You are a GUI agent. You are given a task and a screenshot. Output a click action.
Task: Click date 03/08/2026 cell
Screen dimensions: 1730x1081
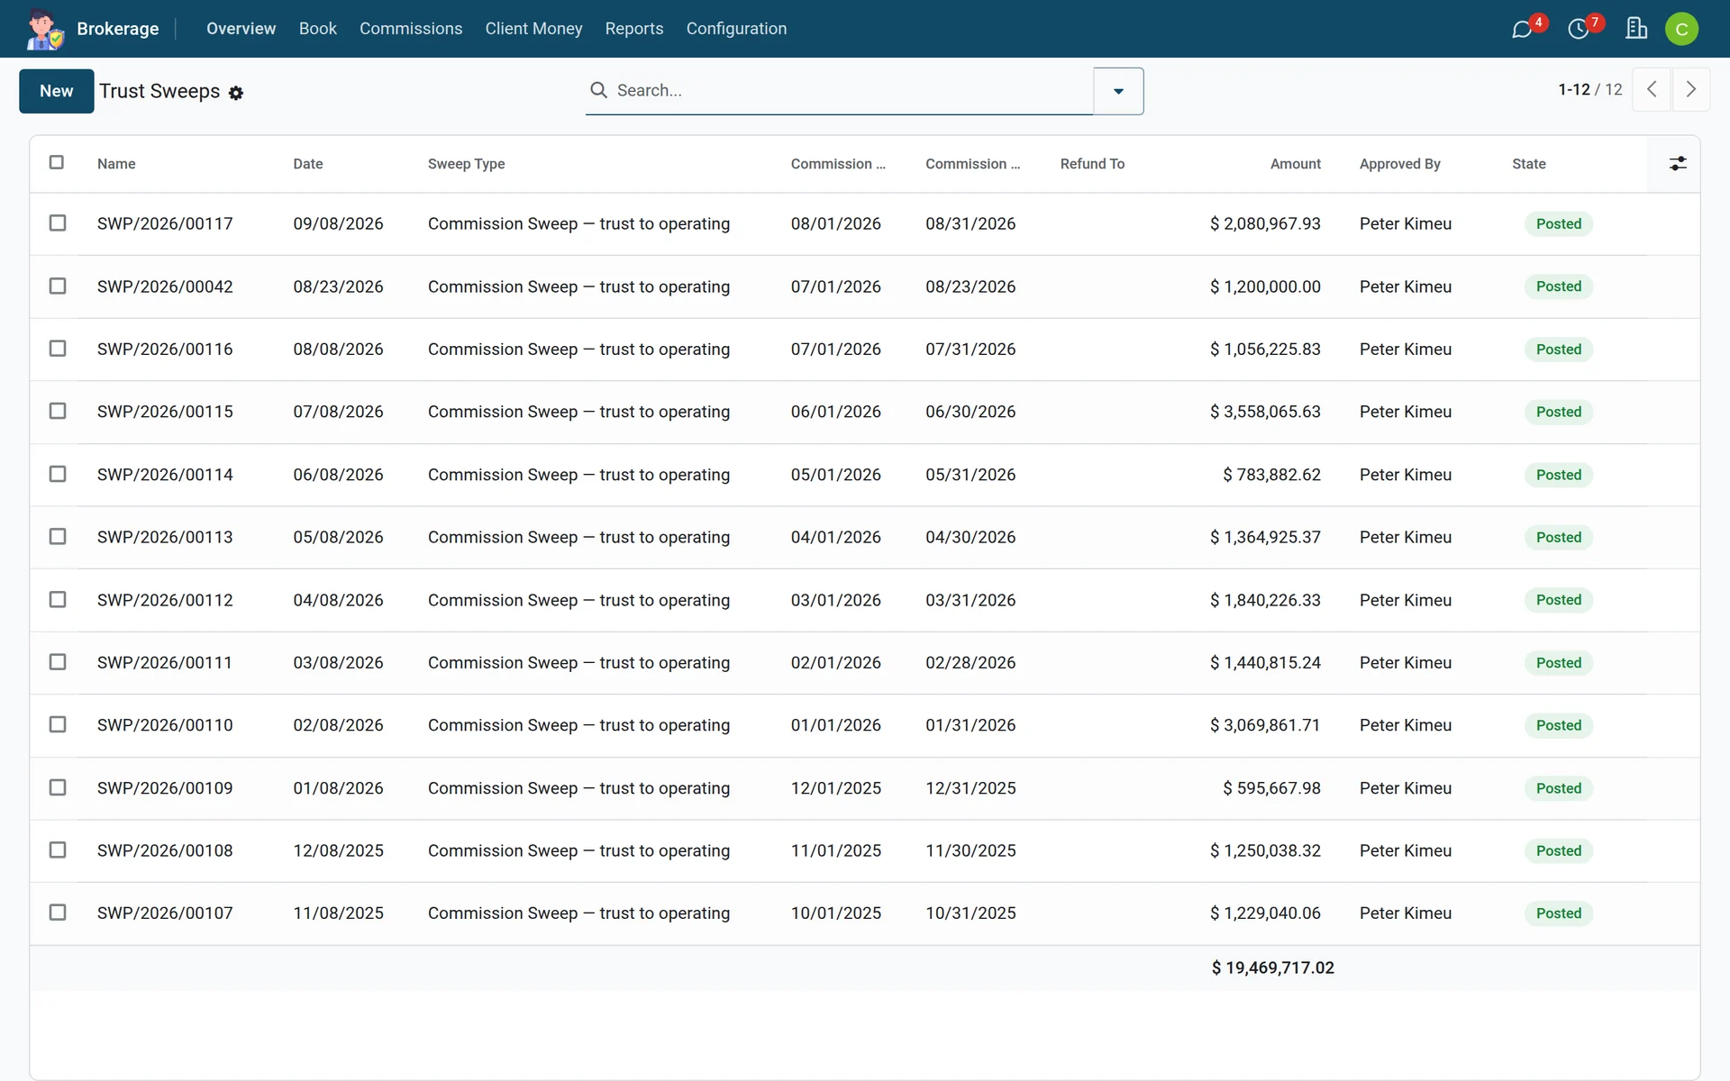[338, 662]
